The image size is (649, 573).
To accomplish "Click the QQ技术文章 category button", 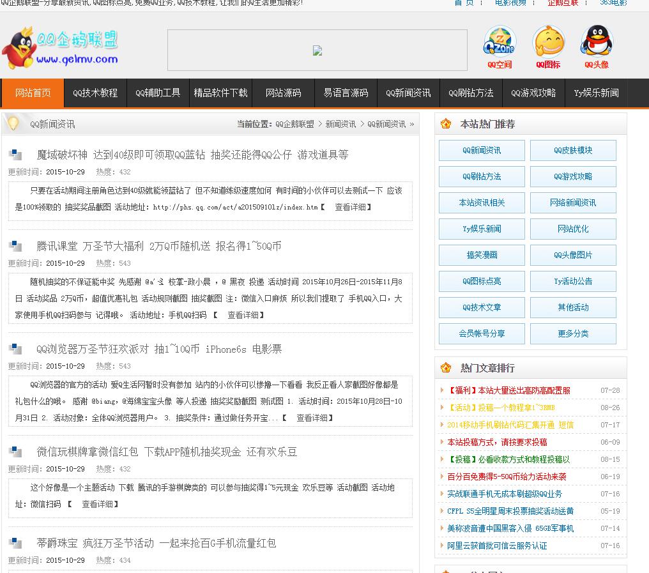I will [482, 307].
